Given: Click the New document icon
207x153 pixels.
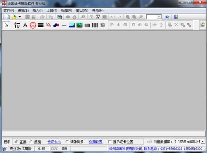Looking at the screenshot, I should (7, 17).
